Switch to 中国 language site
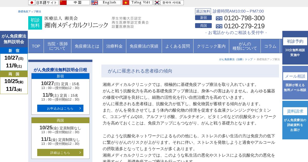 click(75, 3)
